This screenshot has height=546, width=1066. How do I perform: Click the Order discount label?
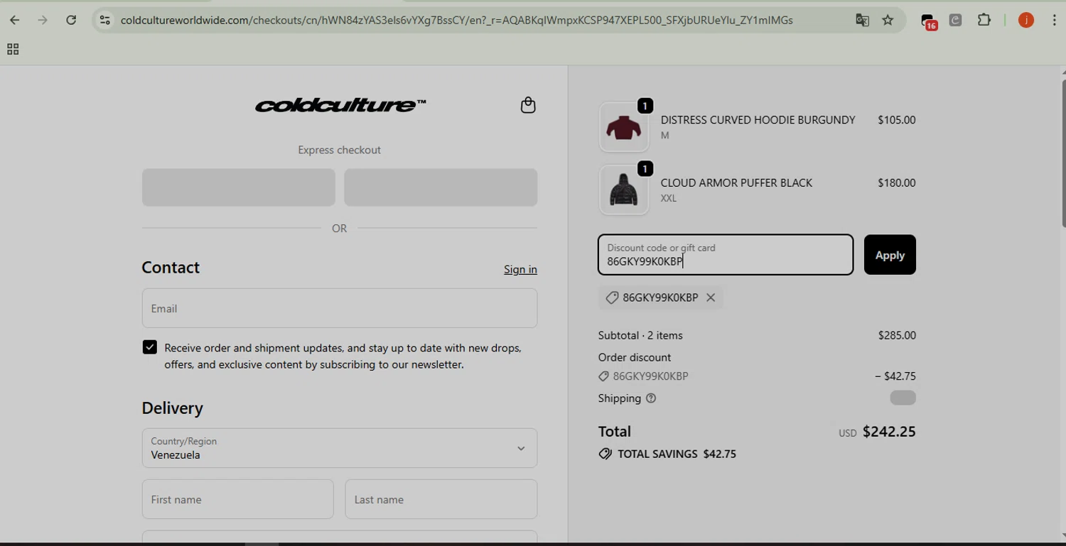pos(635,357)
